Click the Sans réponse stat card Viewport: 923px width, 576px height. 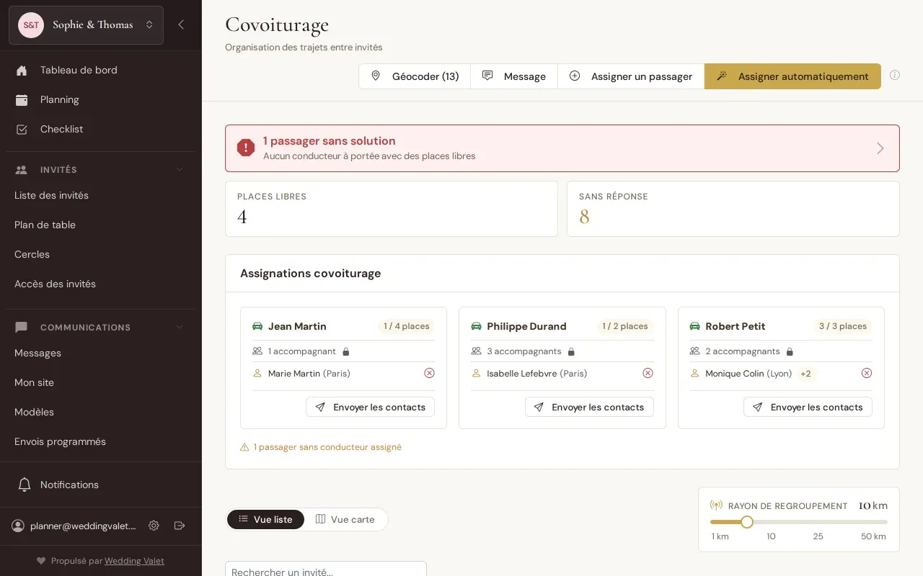click(733, 209)
